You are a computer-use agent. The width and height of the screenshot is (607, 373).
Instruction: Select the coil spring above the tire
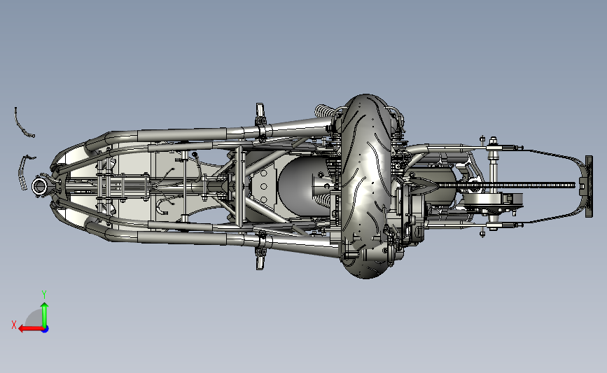pos(324,111)
